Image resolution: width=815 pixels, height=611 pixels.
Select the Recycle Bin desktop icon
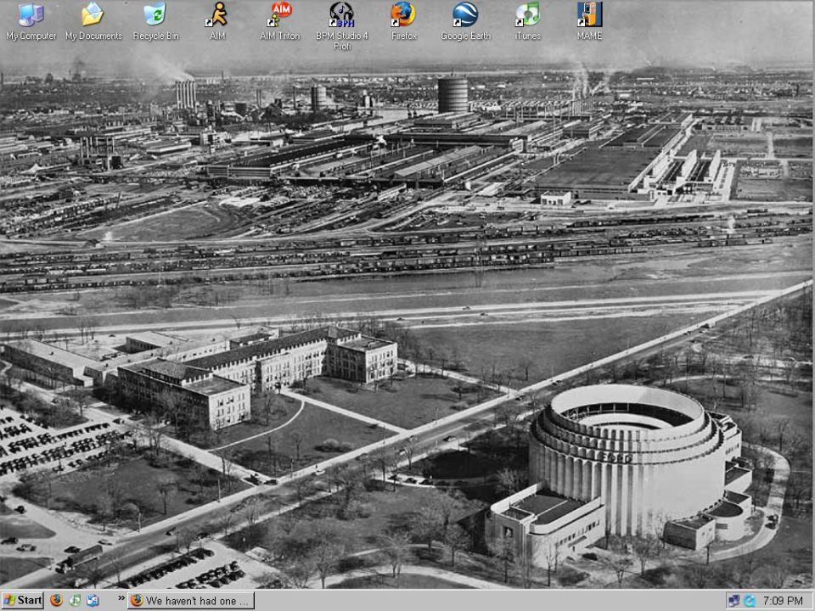[x=155, y=21]
